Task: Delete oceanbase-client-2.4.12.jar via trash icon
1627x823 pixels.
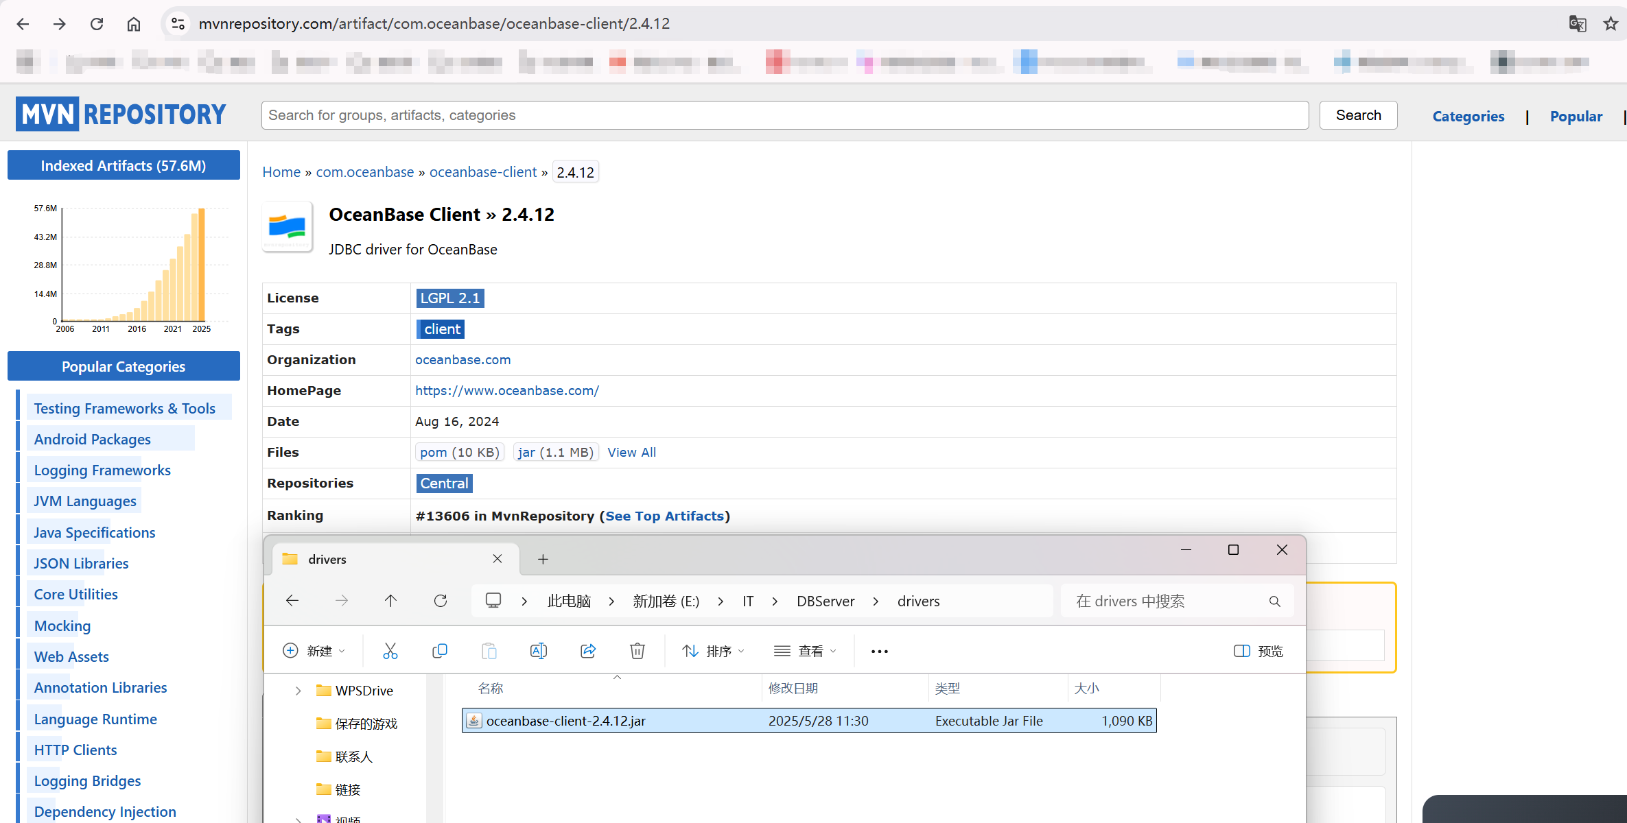Action: coord(637,650)
